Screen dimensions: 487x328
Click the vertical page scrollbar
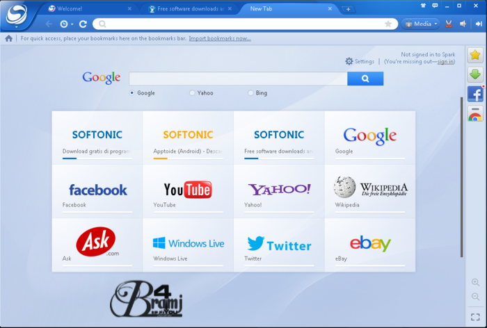pos(462,177)
